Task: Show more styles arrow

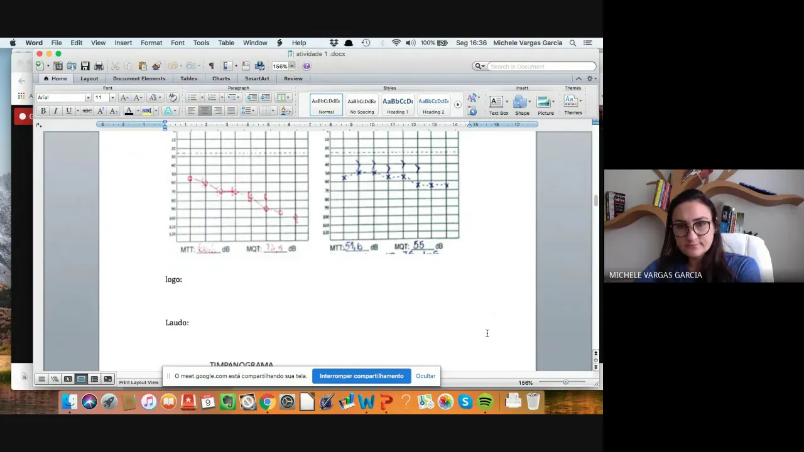Action: 457,104
